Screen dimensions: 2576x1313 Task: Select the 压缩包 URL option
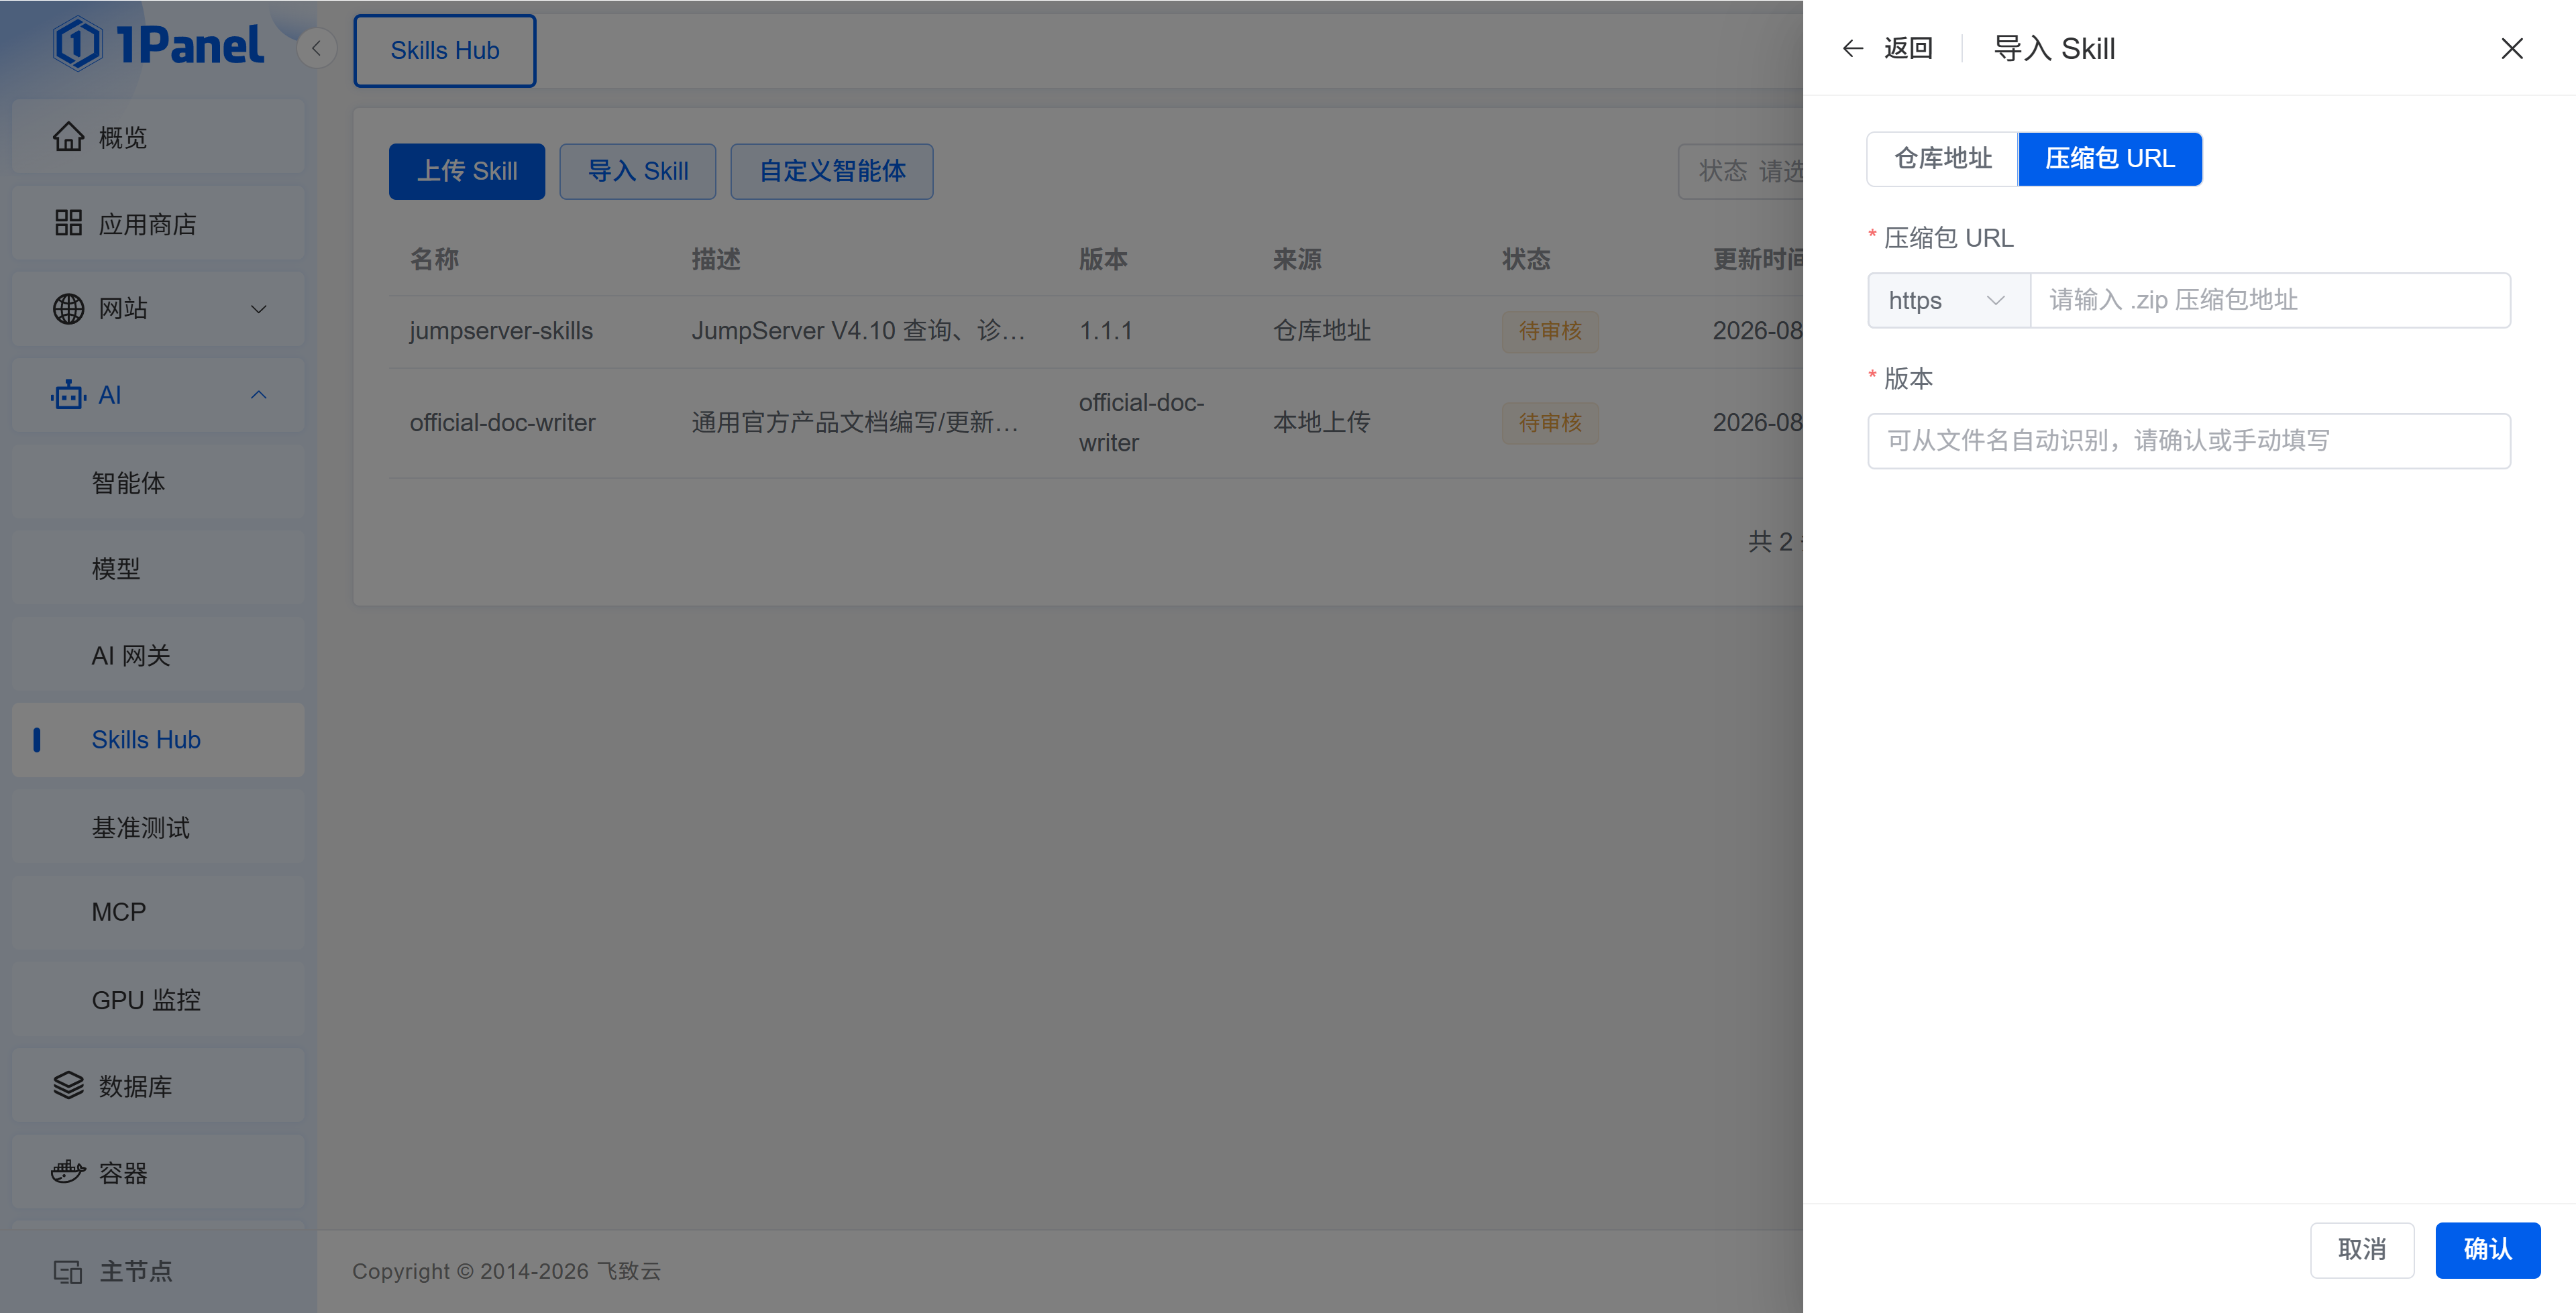coord(2109,159)
